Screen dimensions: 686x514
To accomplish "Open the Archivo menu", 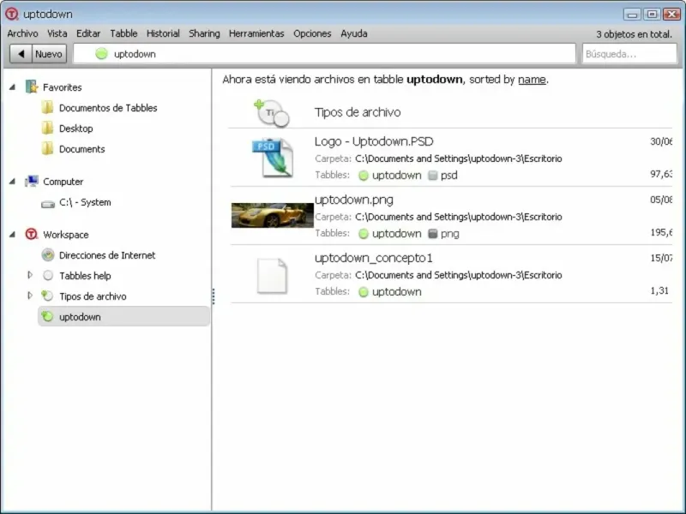I will tap(23, 33).
